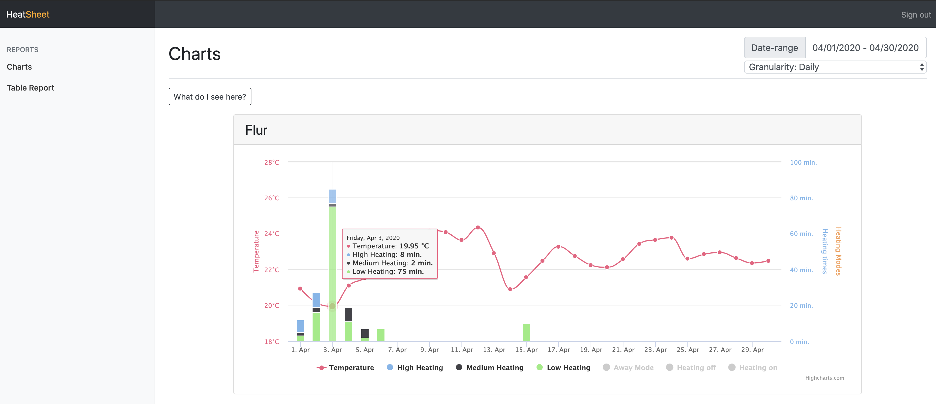The width and height of the screenshot is (936, 404).
Task: Click the Low Heating bar on 15. Apr
Action: click(526, 332)
